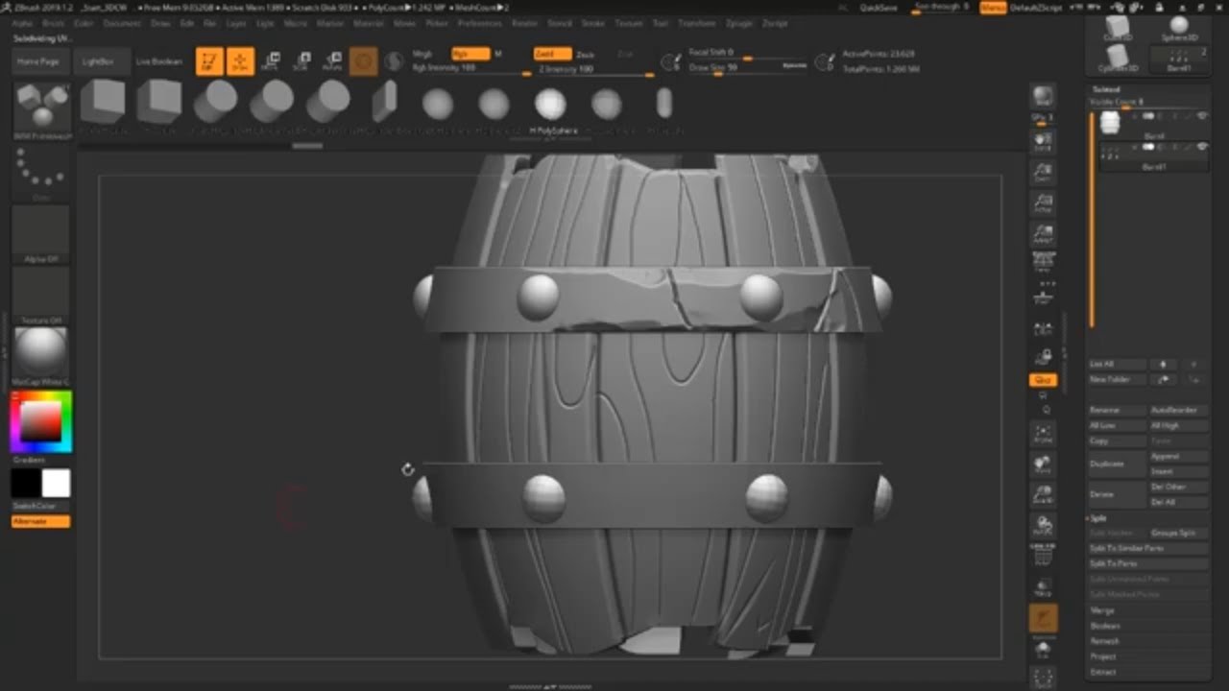Click the Duplicate subtool button

pyautogui.click(x=1117, y=464)
